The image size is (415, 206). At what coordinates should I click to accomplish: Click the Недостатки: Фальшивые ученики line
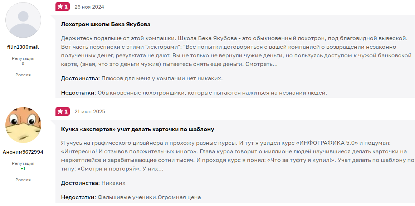(131, 197)
